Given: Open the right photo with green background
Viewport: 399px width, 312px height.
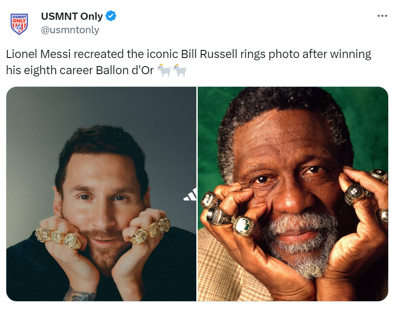Looking at the screenshot, I should coord(293,135).
